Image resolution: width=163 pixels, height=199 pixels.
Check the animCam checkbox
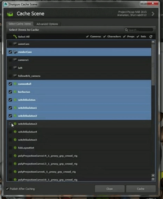pos(10,44)
